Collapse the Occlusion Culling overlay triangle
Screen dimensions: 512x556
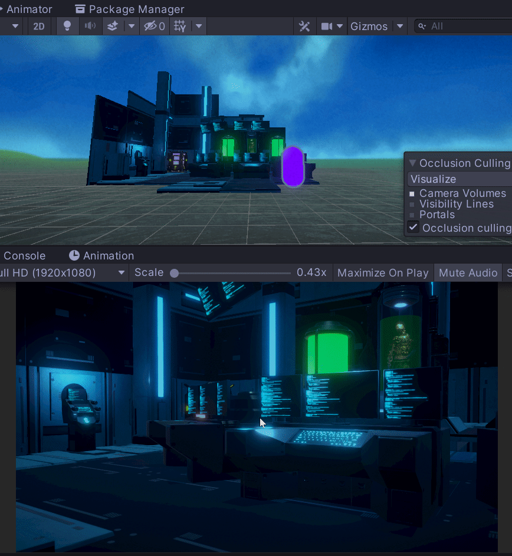(x=412, y=163)
